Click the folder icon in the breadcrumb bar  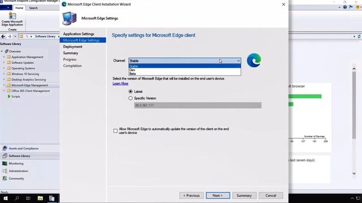click(x=21, y=36)
